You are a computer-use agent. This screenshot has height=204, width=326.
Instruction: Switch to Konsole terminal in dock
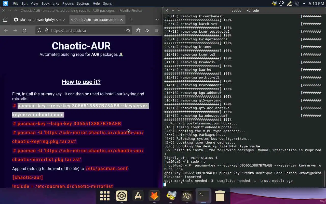point(203,196)
